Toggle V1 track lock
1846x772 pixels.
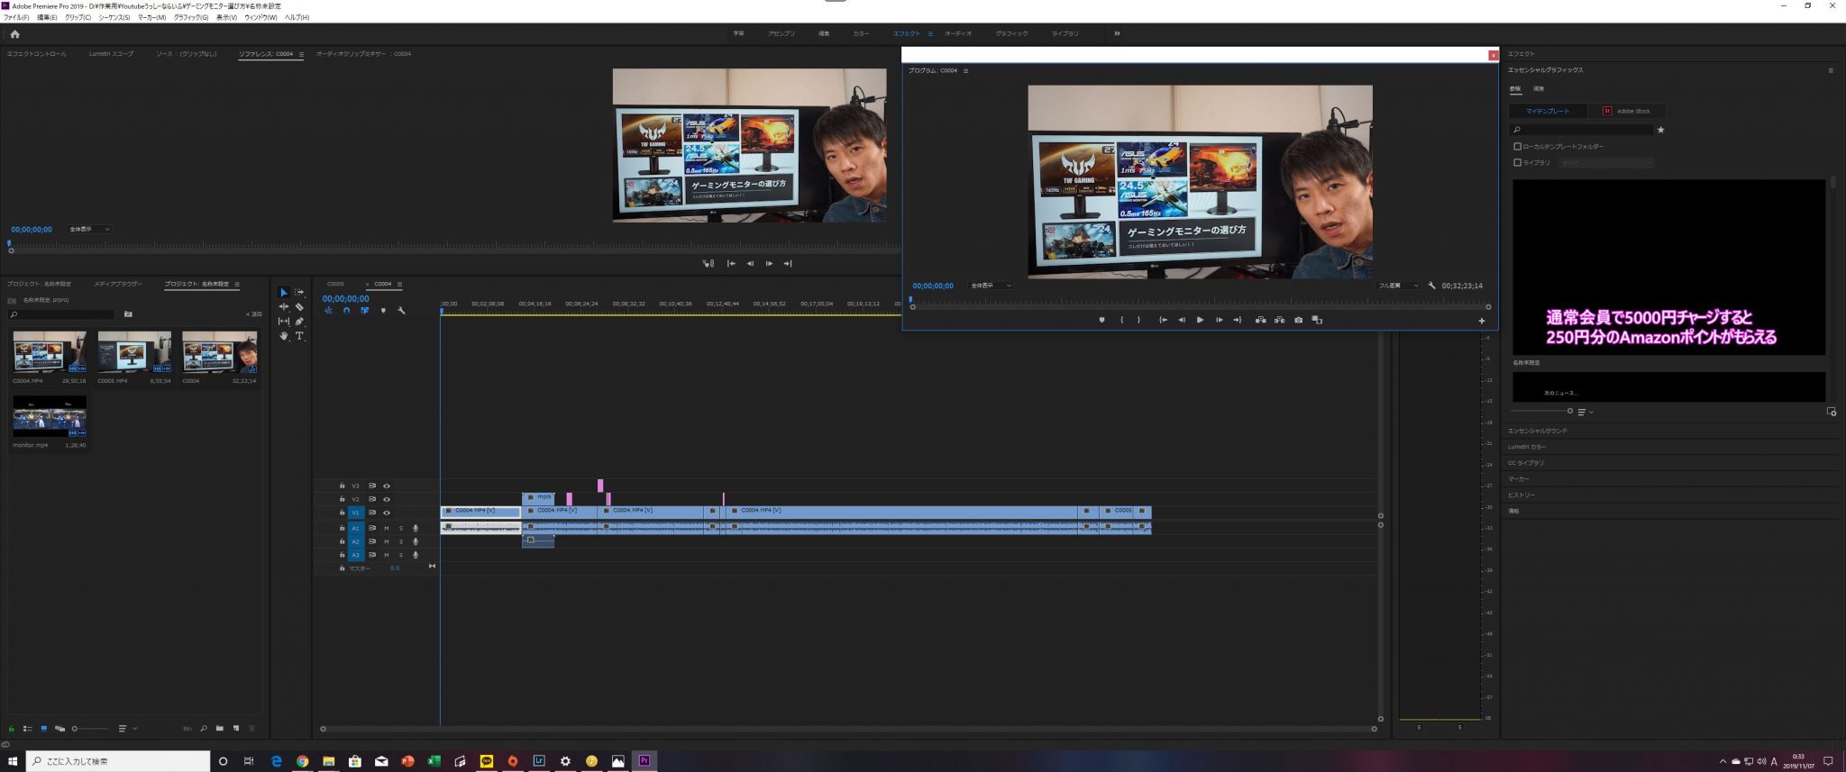pyautogui.click(x=342, y=513)
